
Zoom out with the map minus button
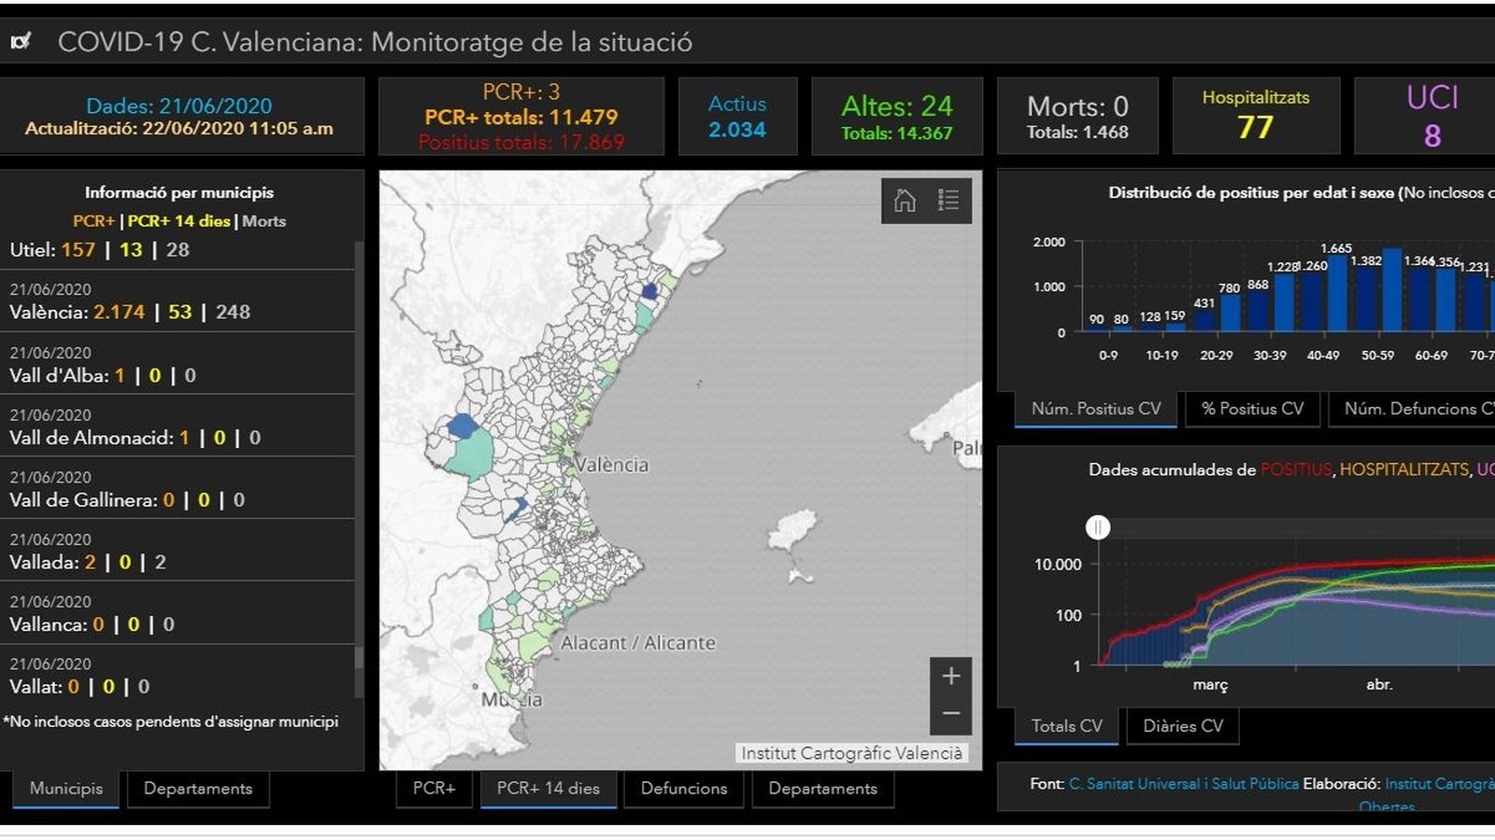pos(950,714)
